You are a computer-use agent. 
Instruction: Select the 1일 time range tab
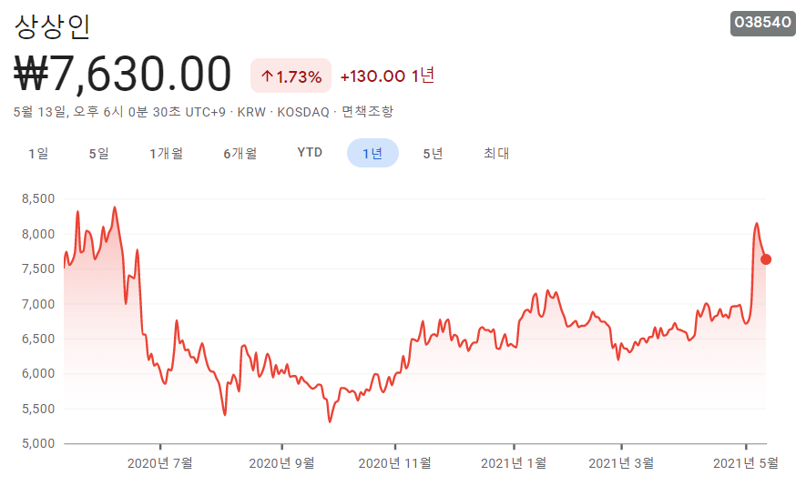[38, 153]
